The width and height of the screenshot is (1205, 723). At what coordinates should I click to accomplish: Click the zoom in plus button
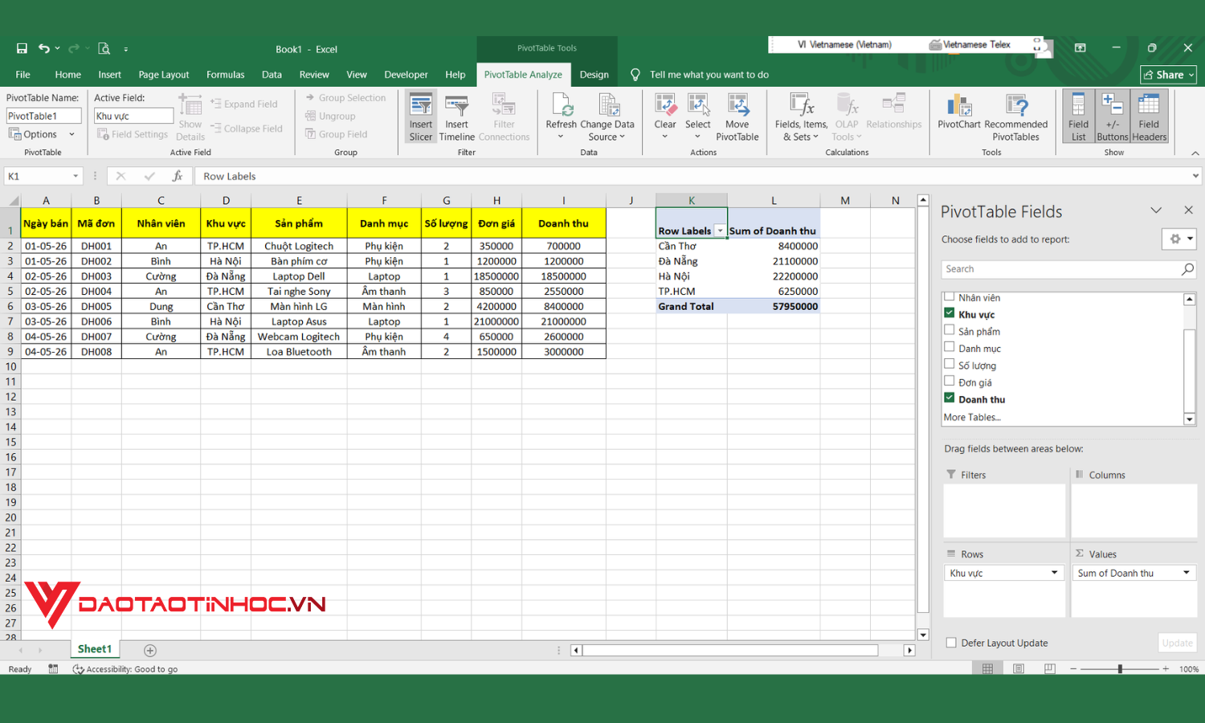click(1166, 668)
